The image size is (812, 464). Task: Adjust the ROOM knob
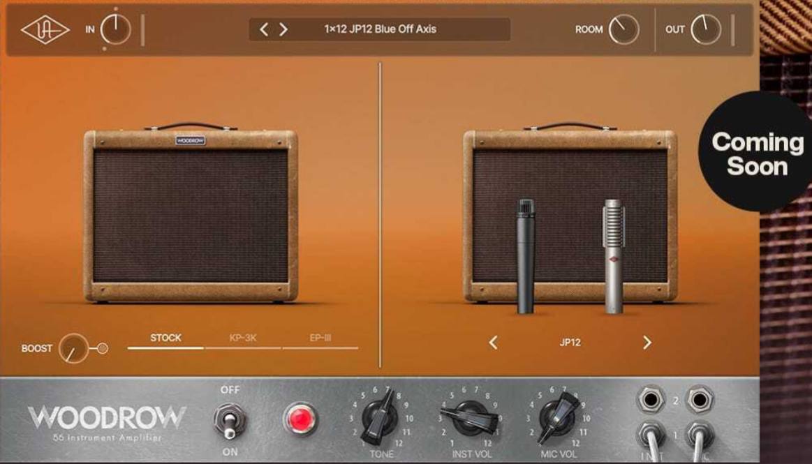coord(623,29)
